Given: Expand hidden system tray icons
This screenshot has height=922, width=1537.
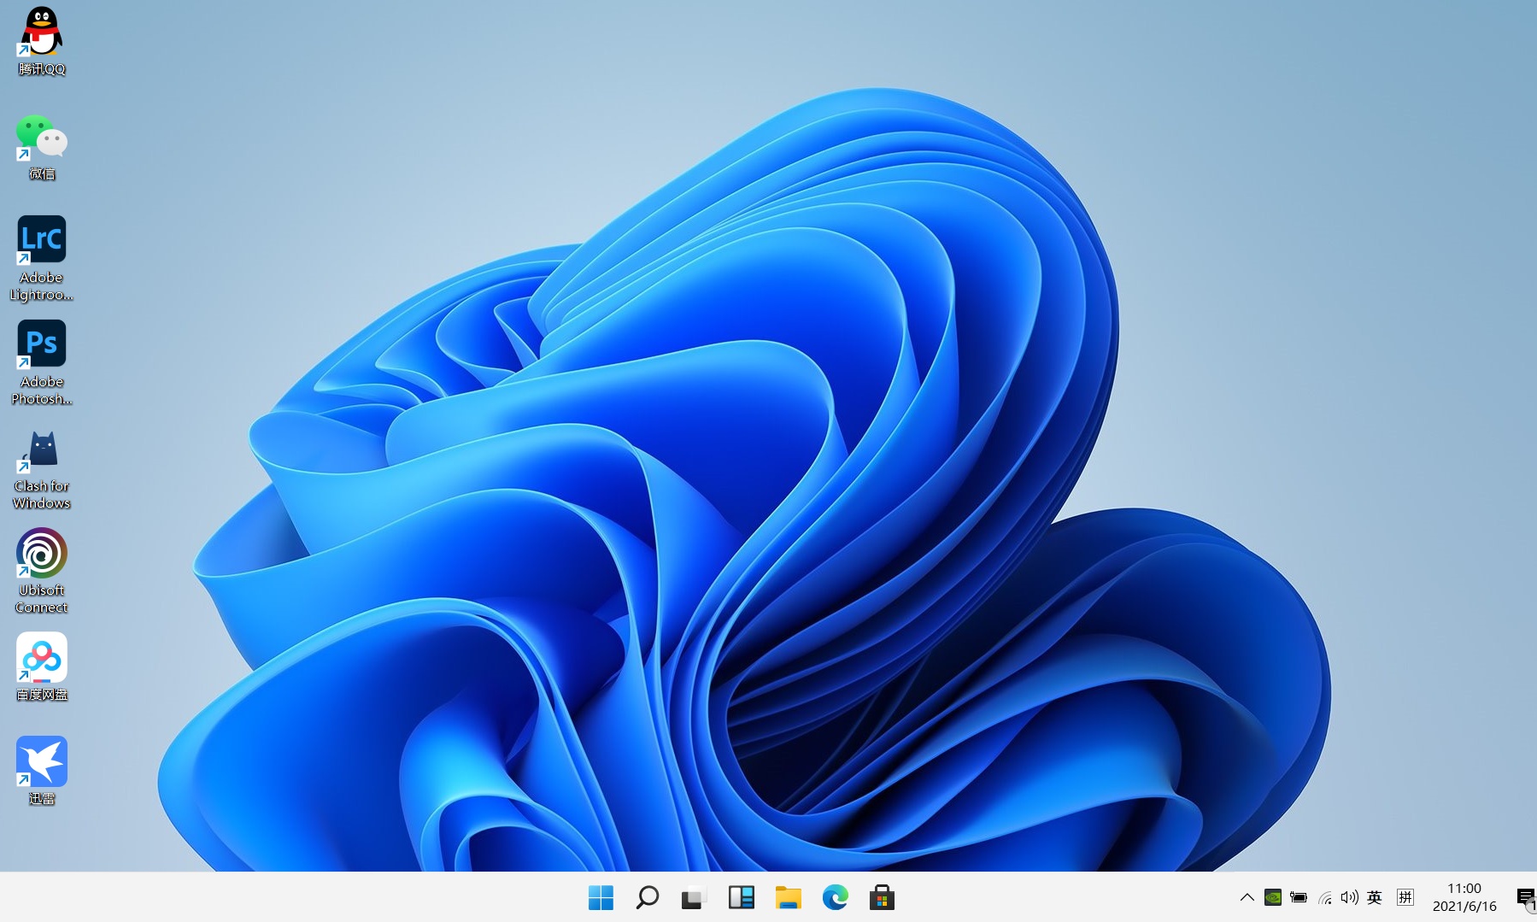Looking at the screenshot, I should [1247, 898].
